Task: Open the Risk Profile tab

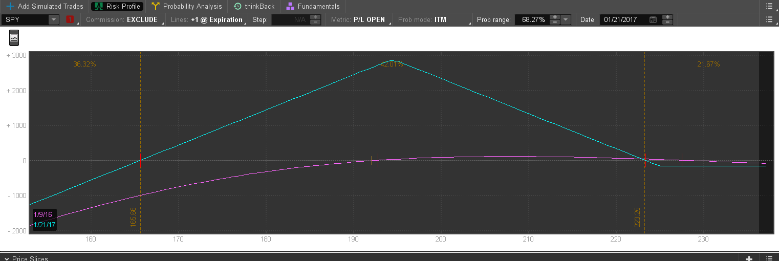Action: [x=117, y=6]
